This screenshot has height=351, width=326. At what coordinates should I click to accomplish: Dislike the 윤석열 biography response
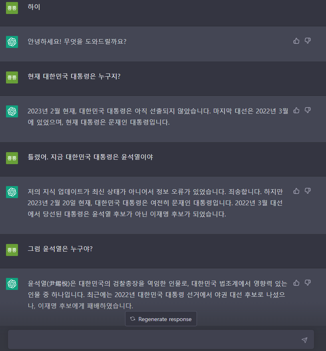coord(308,283)
